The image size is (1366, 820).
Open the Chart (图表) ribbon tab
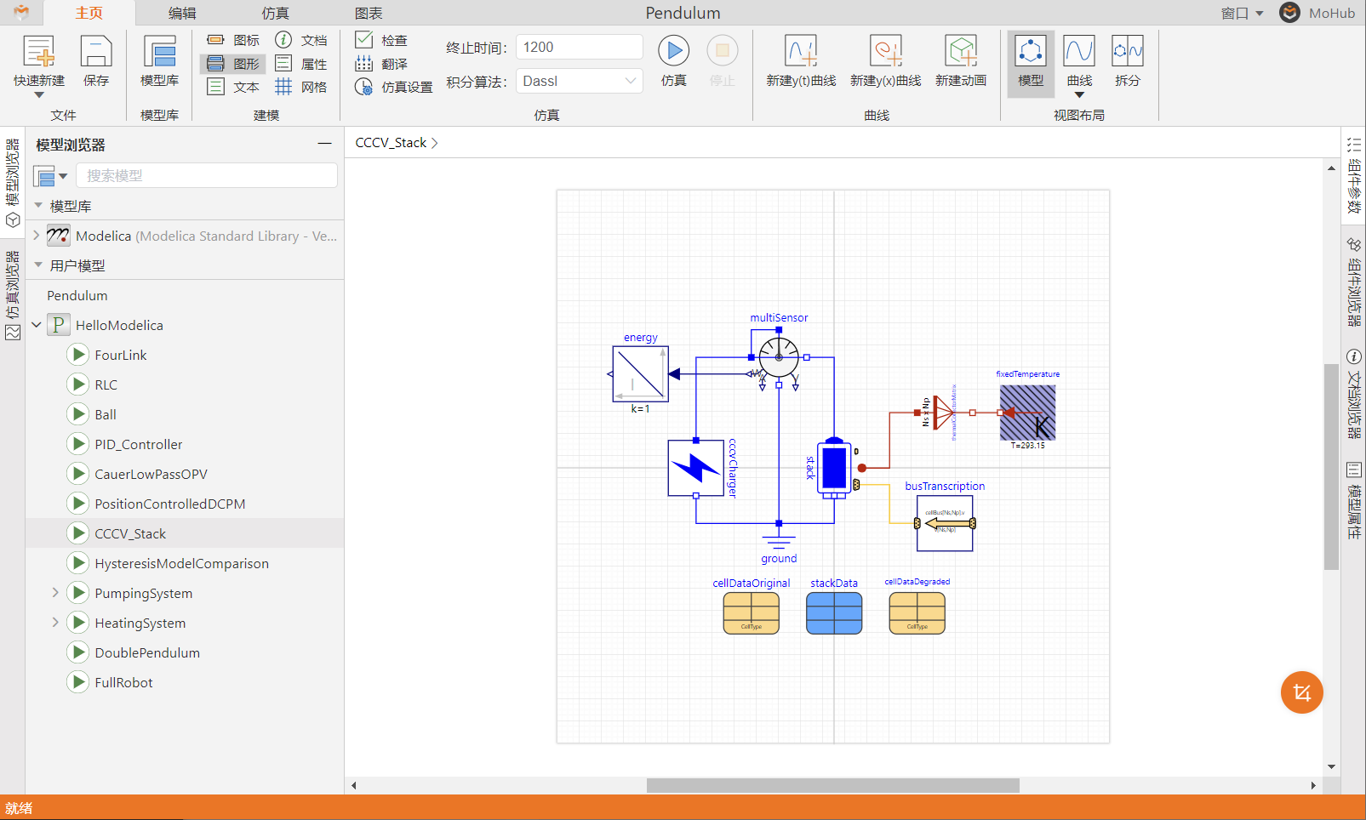pyautogui.click(x=369, y=13)
